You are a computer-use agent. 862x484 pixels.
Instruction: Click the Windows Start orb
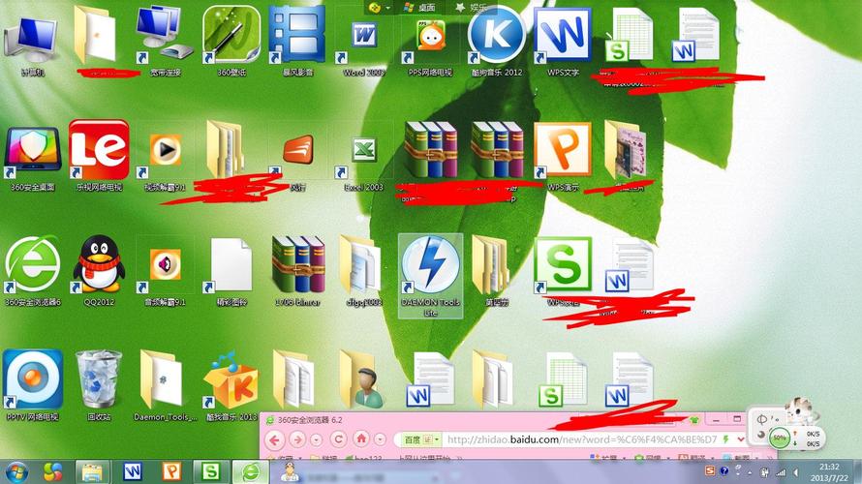click(x=52, y=471)
